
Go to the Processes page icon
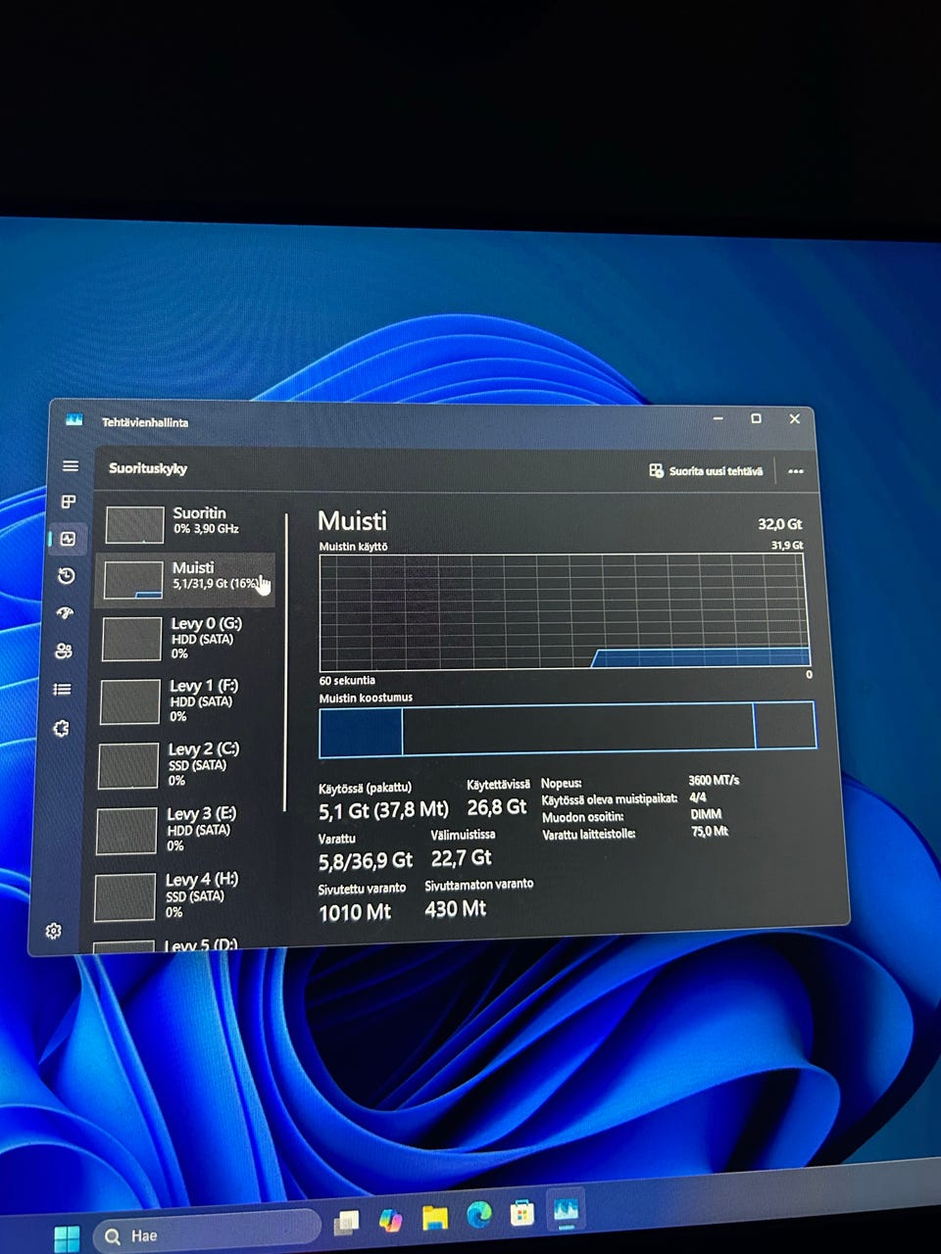69,502
